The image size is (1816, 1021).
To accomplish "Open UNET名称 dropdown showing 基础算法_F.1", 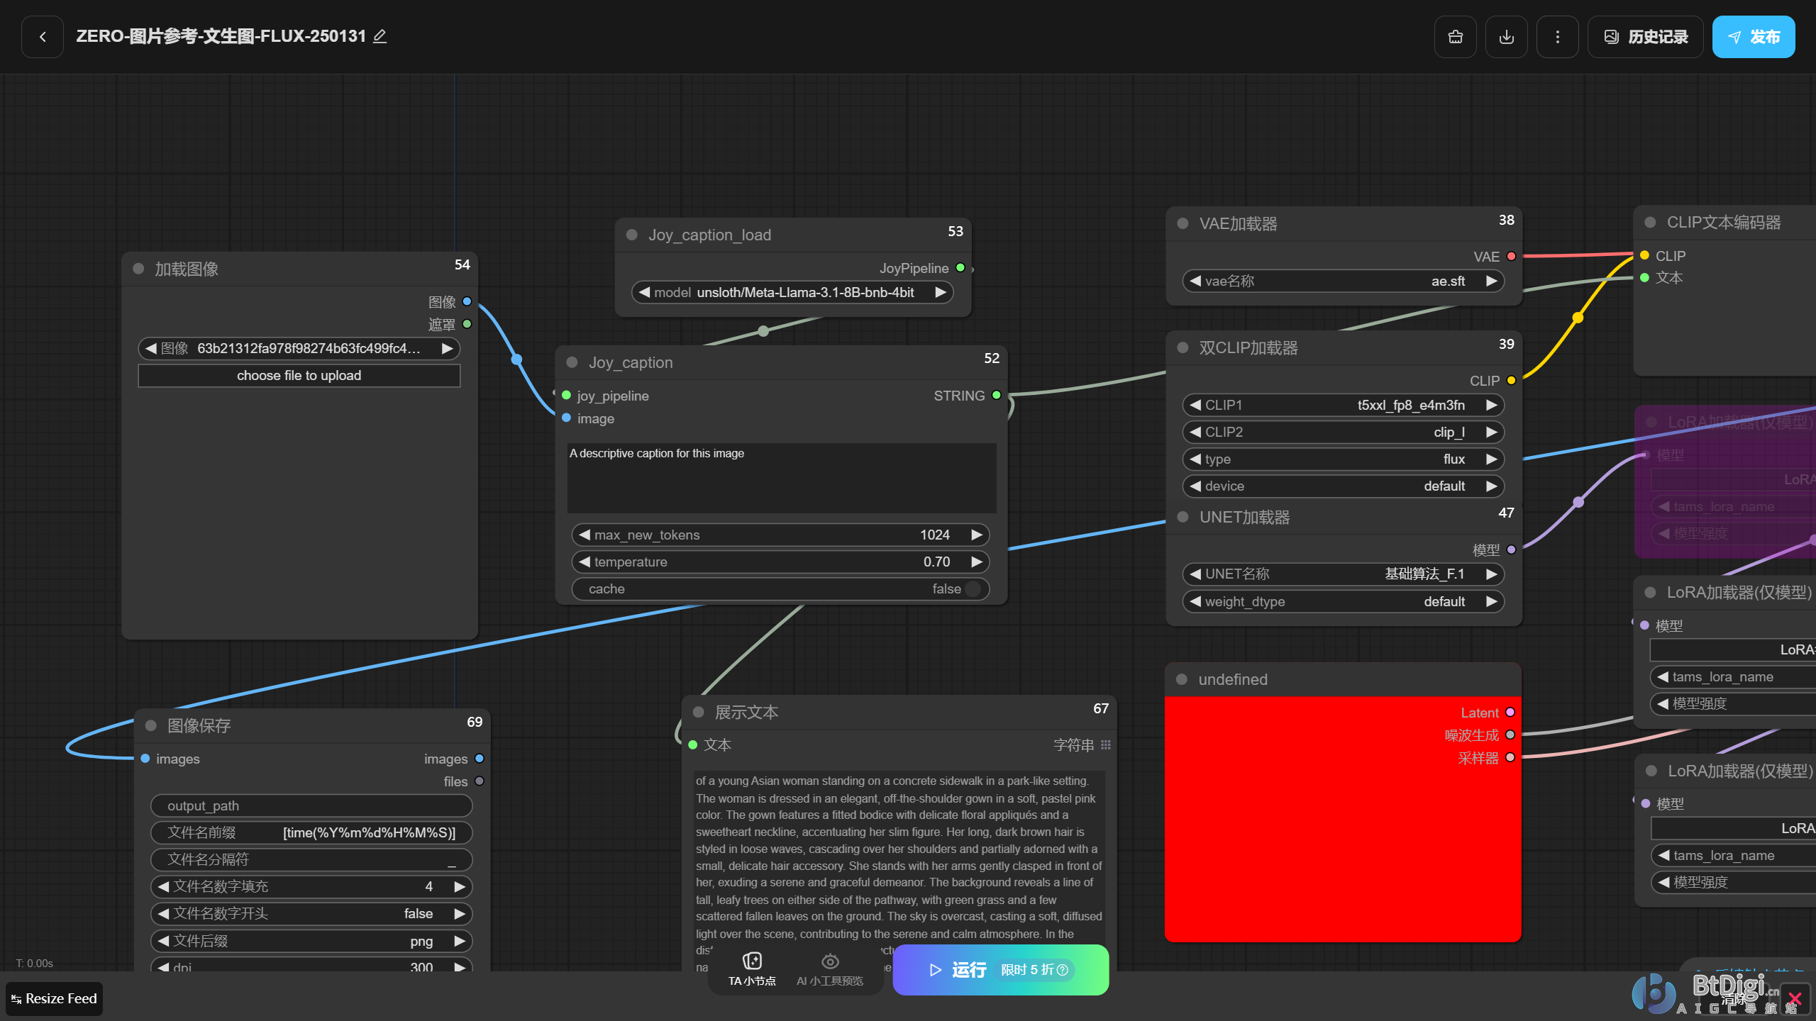I will pyautogui.click(x=1344, y=574).
